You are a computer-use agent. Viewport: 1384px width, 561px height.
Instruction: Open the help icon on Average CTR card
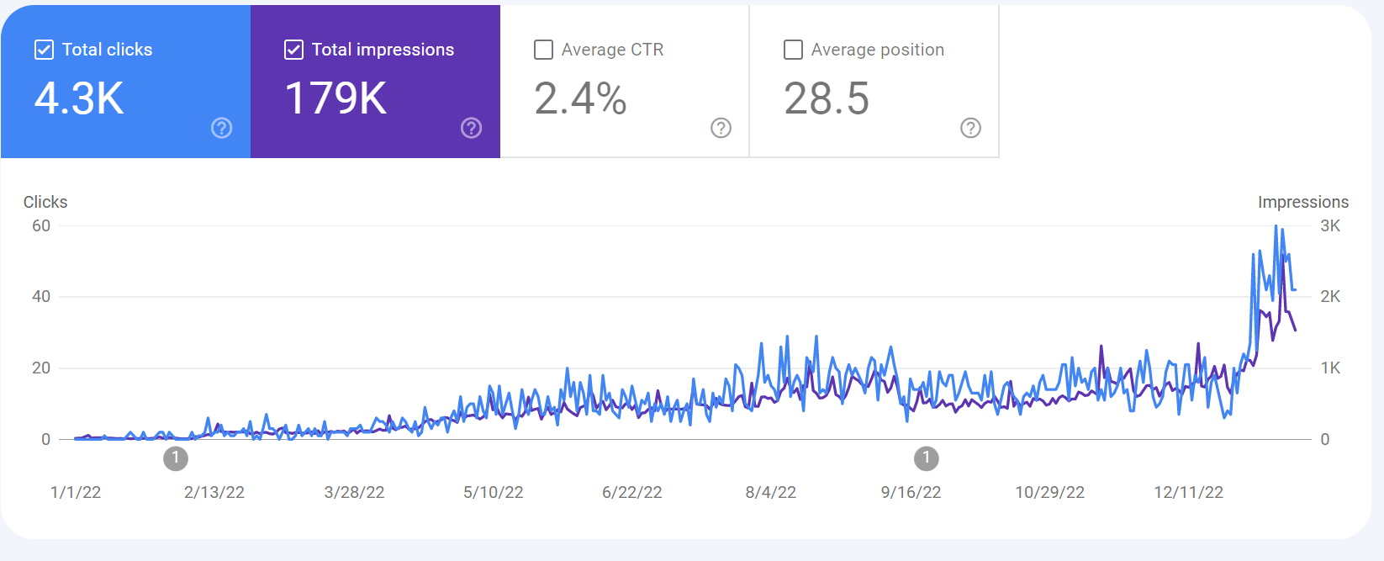coord(721,128)
